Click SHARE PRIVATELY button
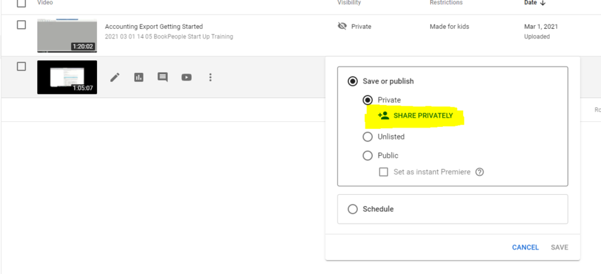 click(415, 116)
